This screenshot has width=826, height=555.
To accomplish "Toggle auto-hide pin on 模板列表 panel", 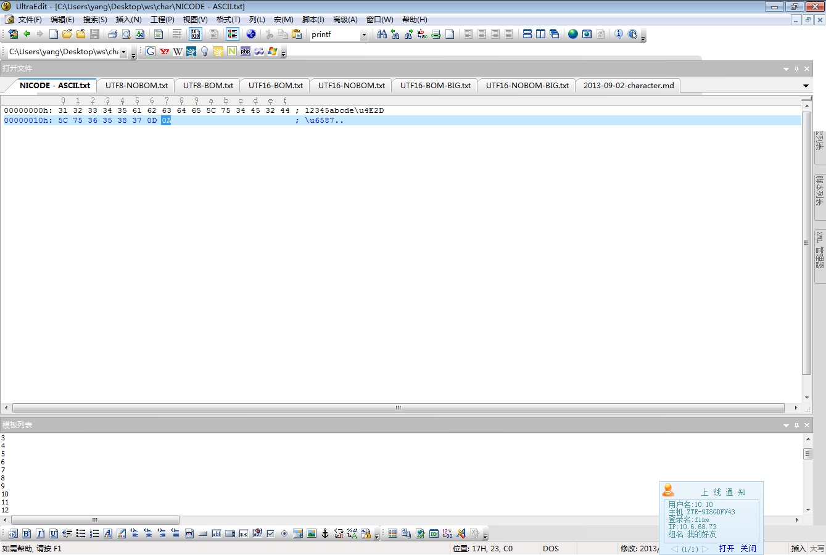I will coord(796,425).
